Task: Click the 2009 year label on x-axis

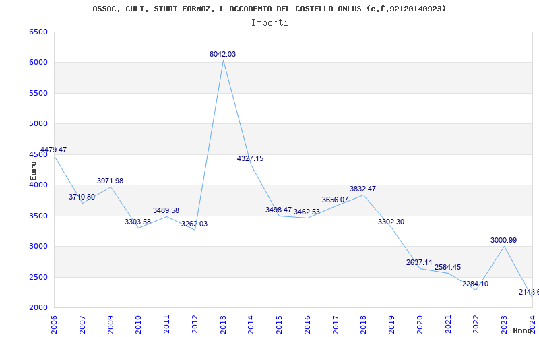Action: point(110,324)
